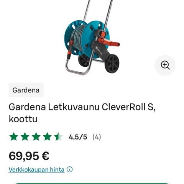Click the half-filled fifth rating star
Image resolution: width=184 pixels, height=184 pixels.
coord(58,137)
